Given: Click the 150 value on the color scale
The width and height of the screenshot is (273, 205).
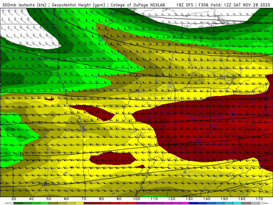Looking at the screenshot, I should pyautogui.click(x=224, y=199).
